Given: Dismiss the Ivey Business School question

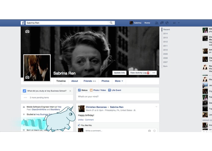Looking at the screenshot, I should pyautogui.click(x=70, y=91).
